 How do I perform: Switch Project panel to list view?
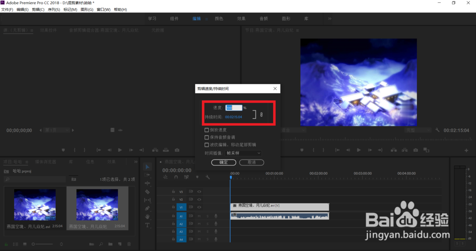(x=16, y=244)
